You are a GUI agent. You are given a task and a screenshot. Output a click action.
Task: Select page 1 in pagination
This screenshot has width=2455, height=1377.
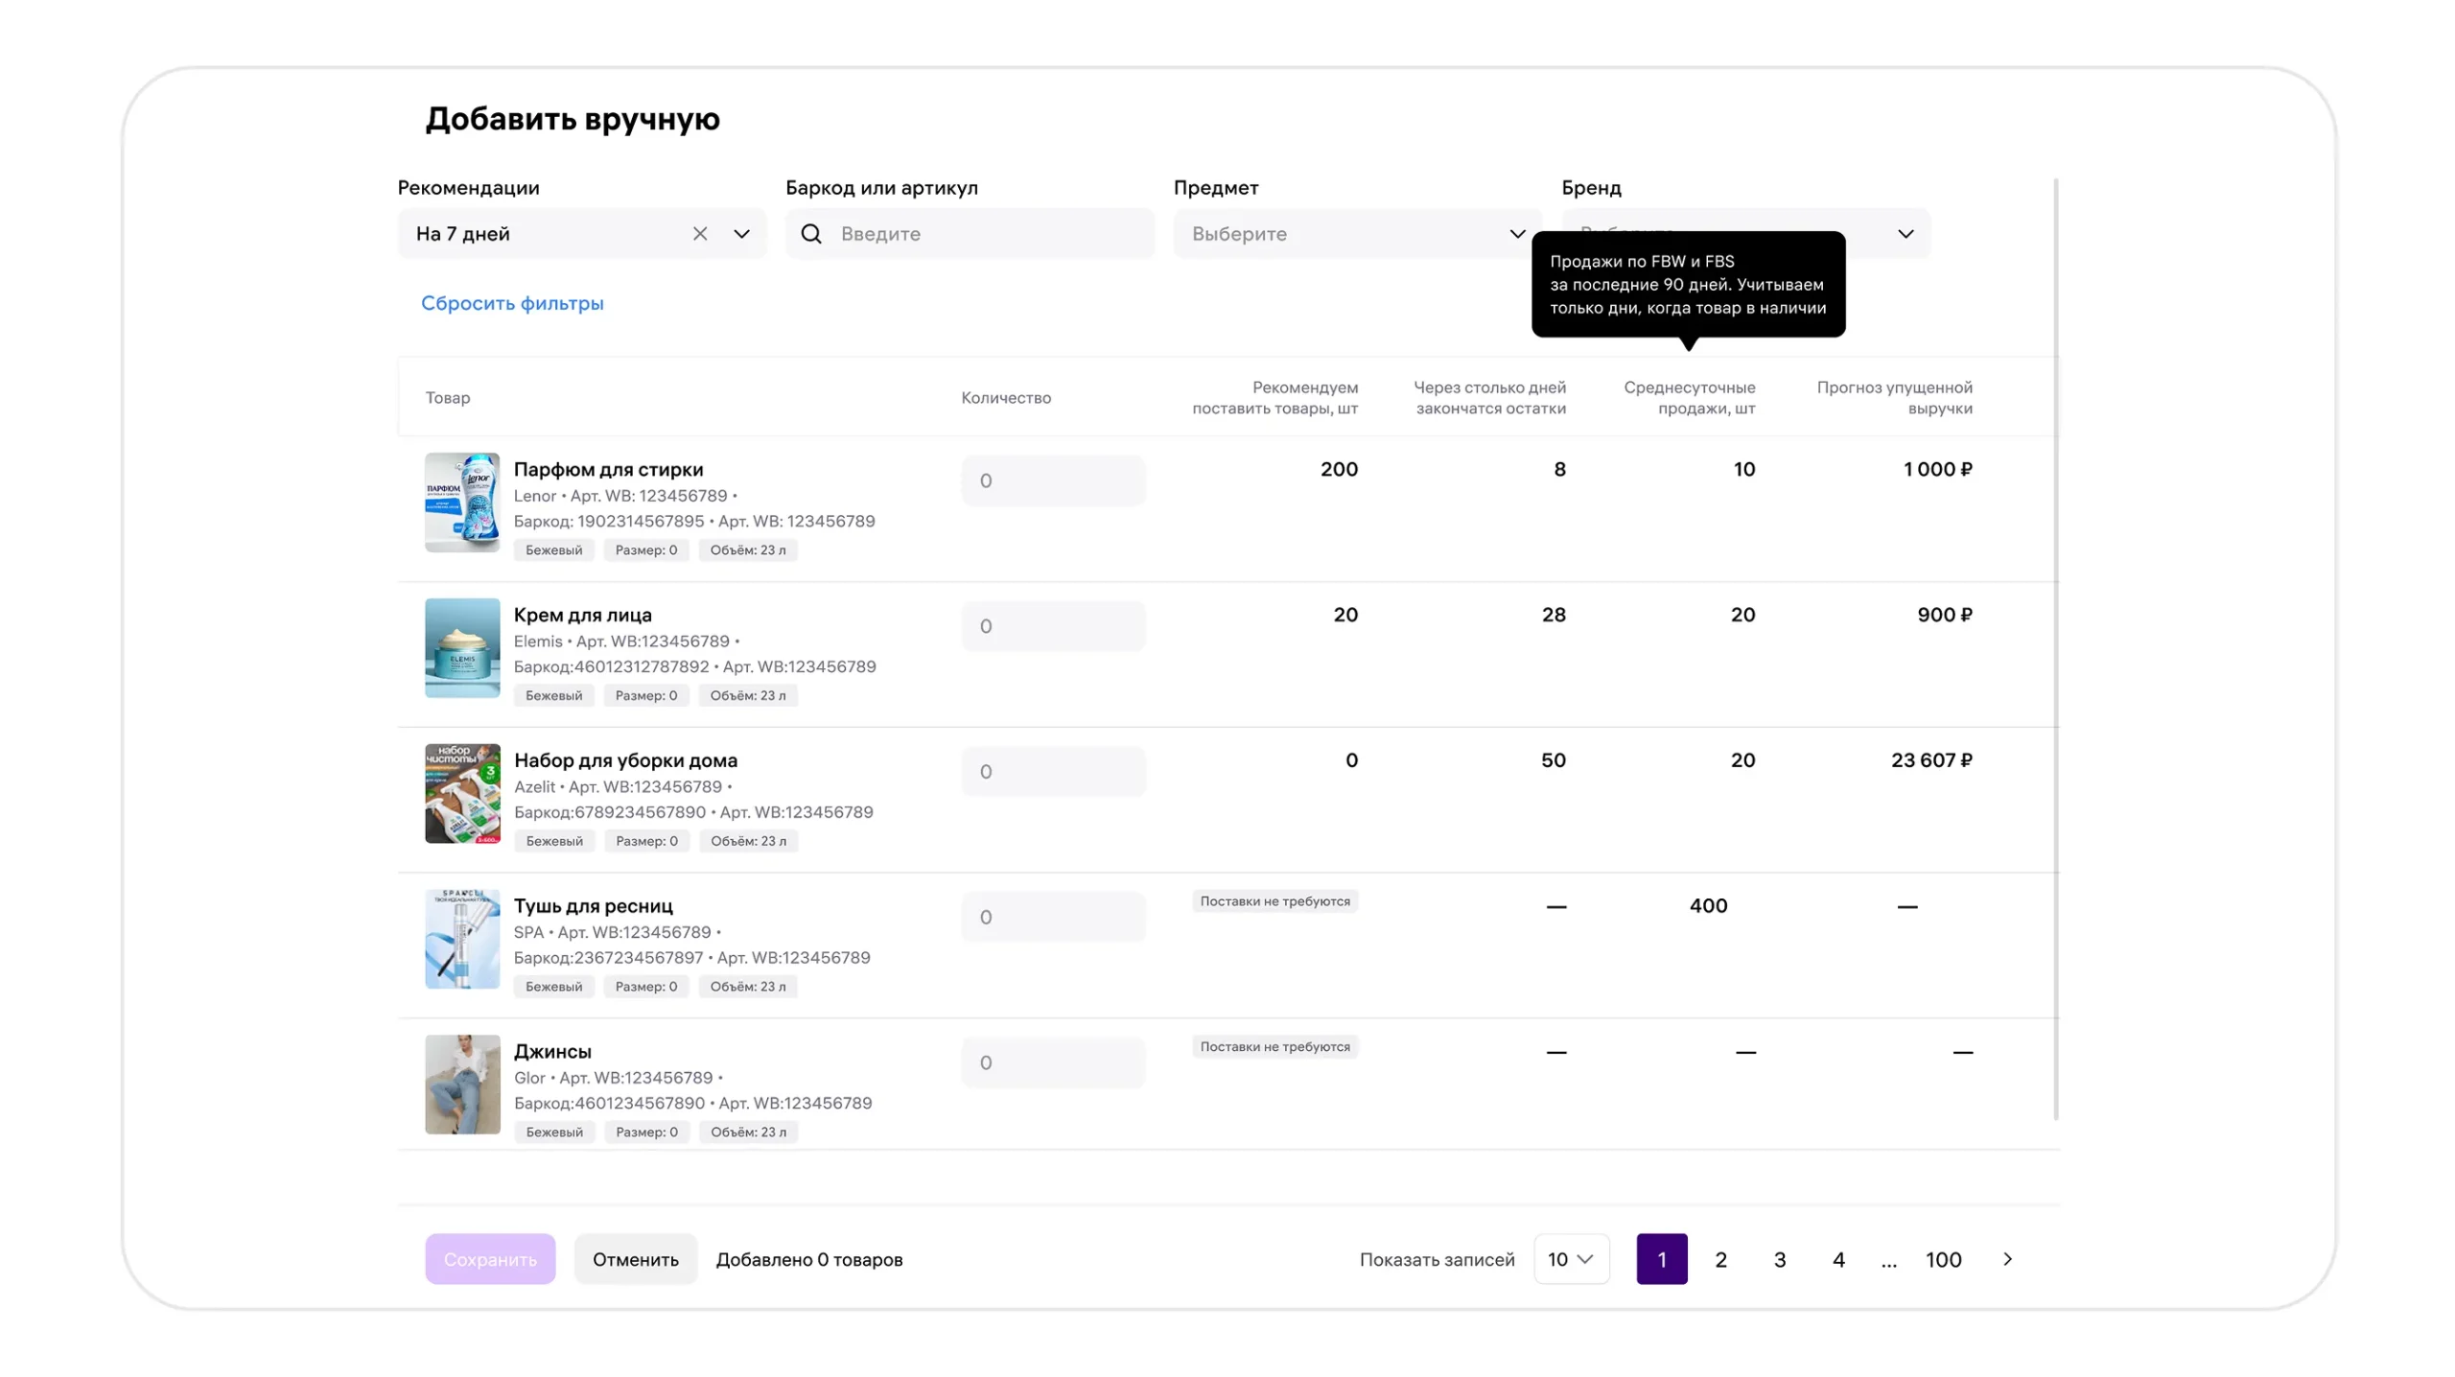1661,1259
